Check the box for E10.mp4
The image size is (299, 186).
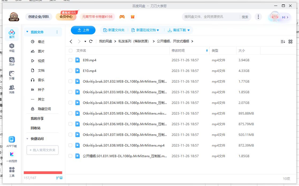(x=70, y=71)
